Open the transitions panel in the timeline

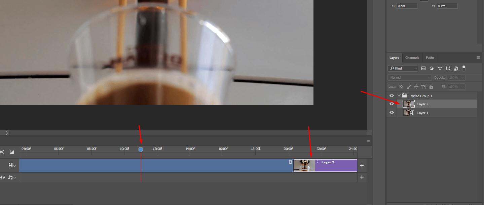pos(12,152)
